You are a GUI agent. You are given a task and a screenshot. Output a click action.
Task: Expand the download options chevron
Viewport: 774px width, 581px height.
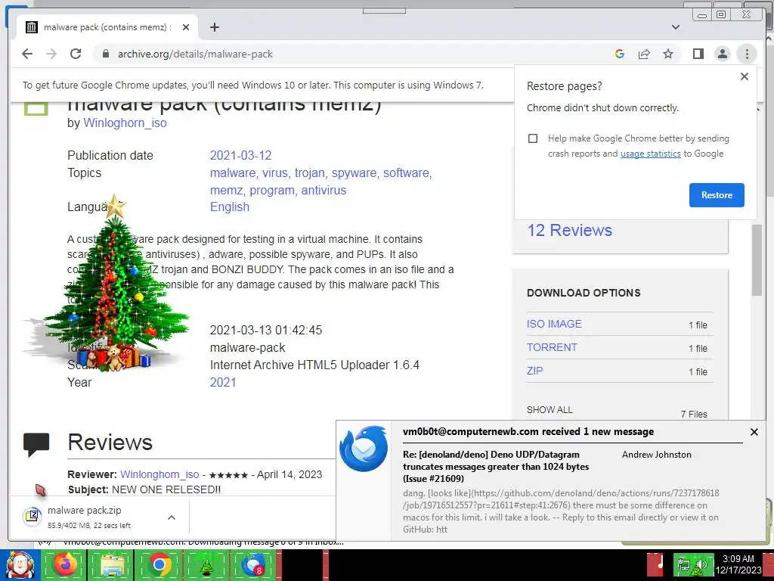point(172,517)
